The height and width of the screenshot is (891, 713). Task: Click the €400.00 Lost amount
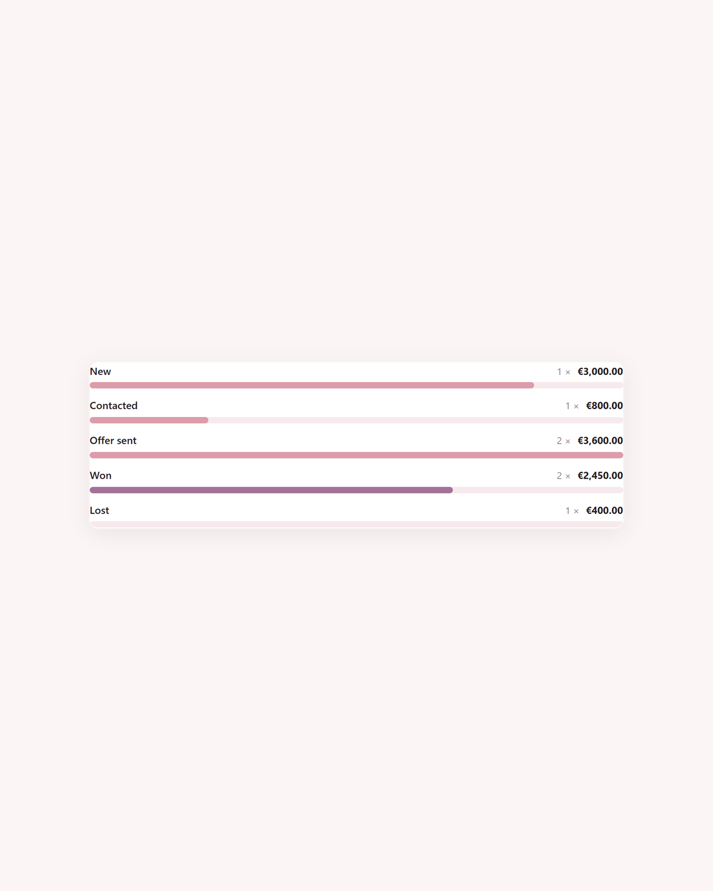[604, 510]
